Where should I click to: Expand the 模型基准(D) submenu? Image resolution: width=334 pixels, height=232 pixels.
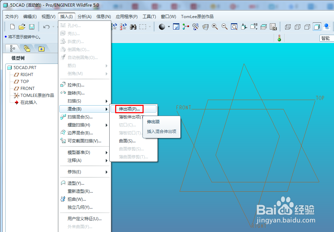click(x=85, y=152)
